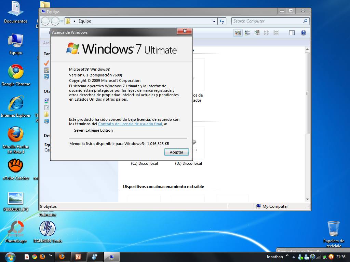Show hidden icons in the system tray
Screen dimensions: 350x262
(294, 257)
